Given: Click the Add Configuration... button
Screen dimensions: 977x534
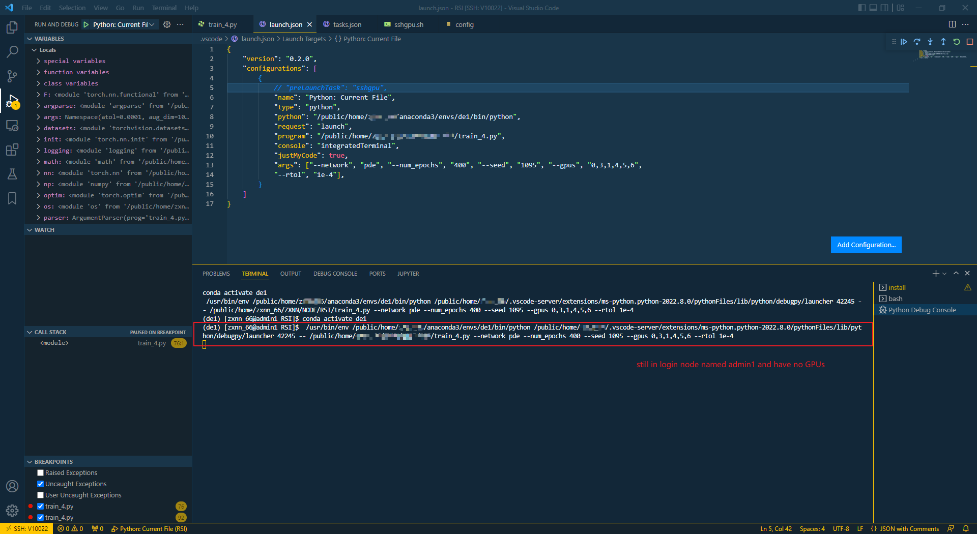Looking at the screenshot, I should (866, 245).
